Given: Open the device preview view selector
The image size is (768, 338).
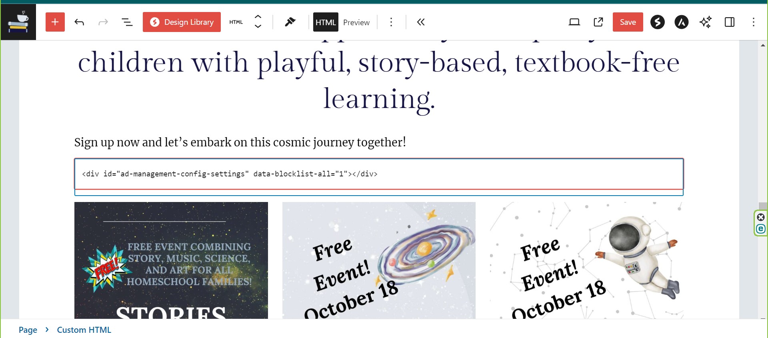Looking at the screenshot, I should [574, 22].
